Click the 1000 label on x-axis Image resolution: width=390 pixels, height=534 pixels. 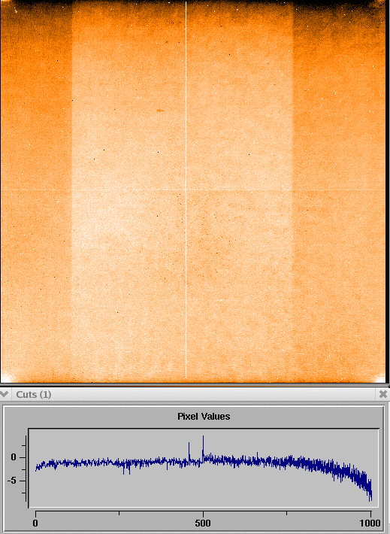click(x=370, y=523)
